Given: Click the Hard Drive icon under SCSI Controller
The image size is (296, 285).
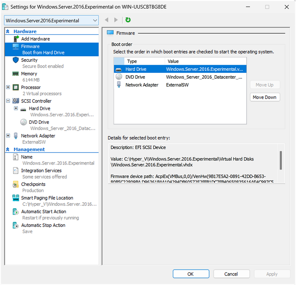Looking at the screenshot, I should click(23, 109).
